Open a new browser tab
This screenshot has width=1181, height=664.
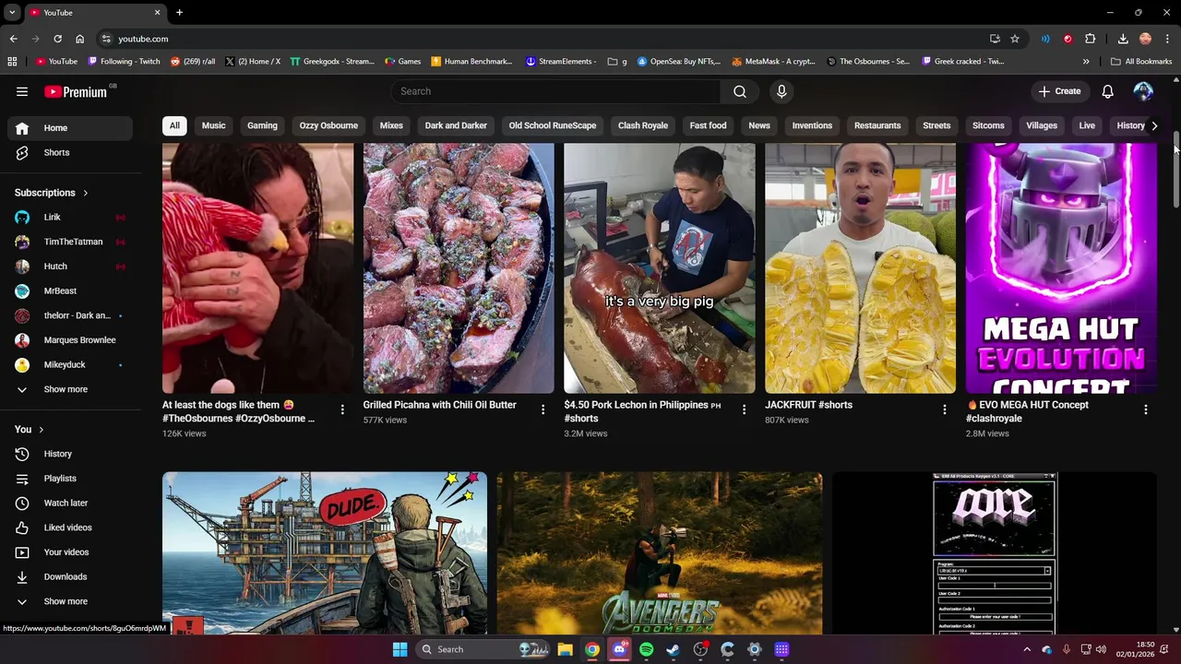point(179,13)
